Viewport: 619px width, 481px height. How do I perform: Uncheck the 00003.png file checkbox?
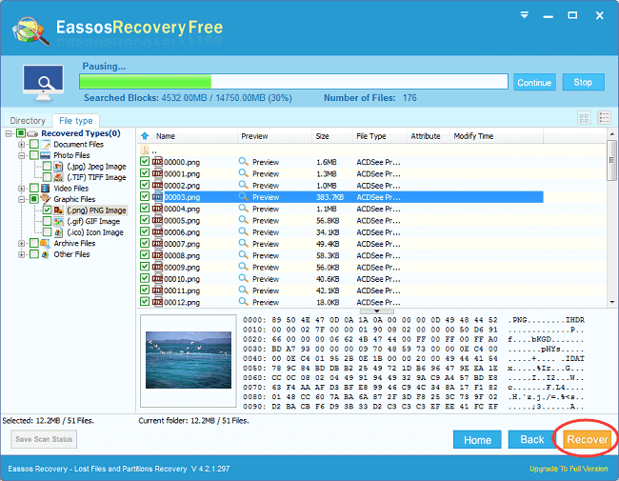pyautogui.click(x=145, y=196)
